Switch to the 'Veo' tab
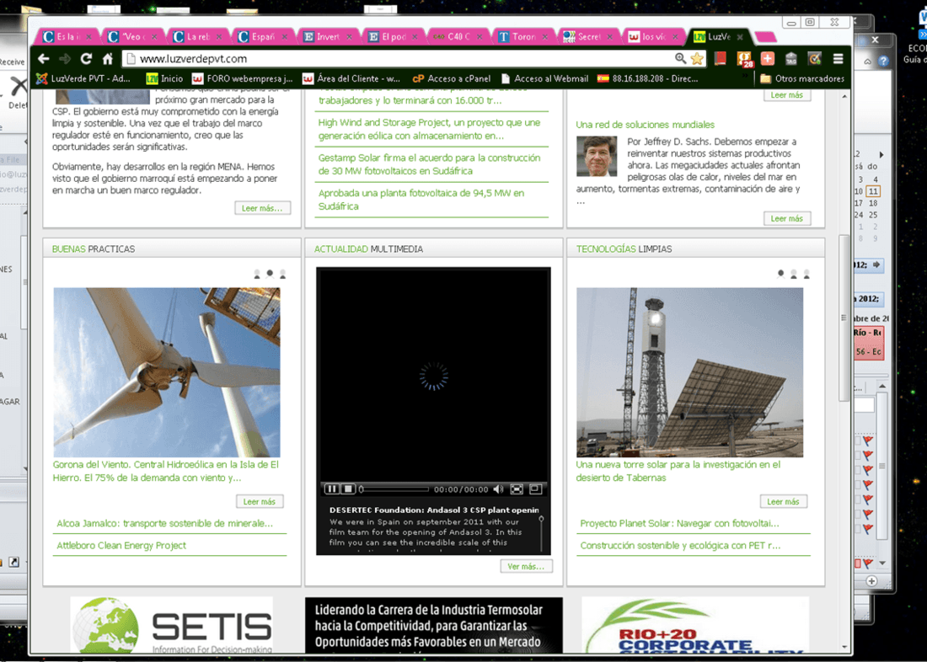 tap(132, 37)
